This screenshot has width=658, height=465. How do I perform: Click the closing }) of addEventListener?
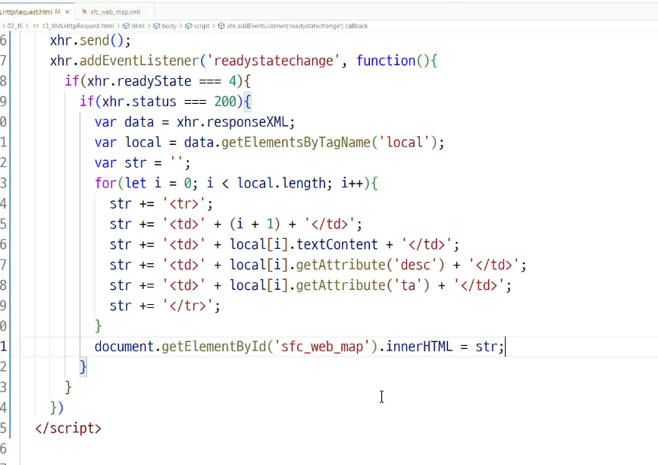click(x=57, y=408)
